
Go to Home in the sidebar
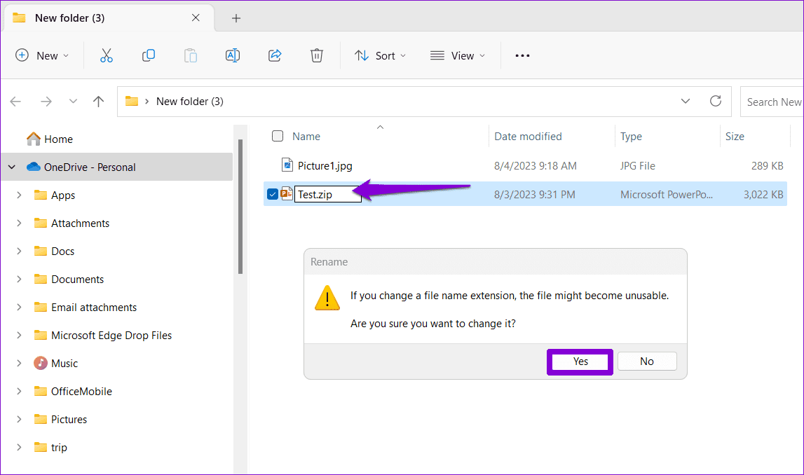[x=55, y=139]
